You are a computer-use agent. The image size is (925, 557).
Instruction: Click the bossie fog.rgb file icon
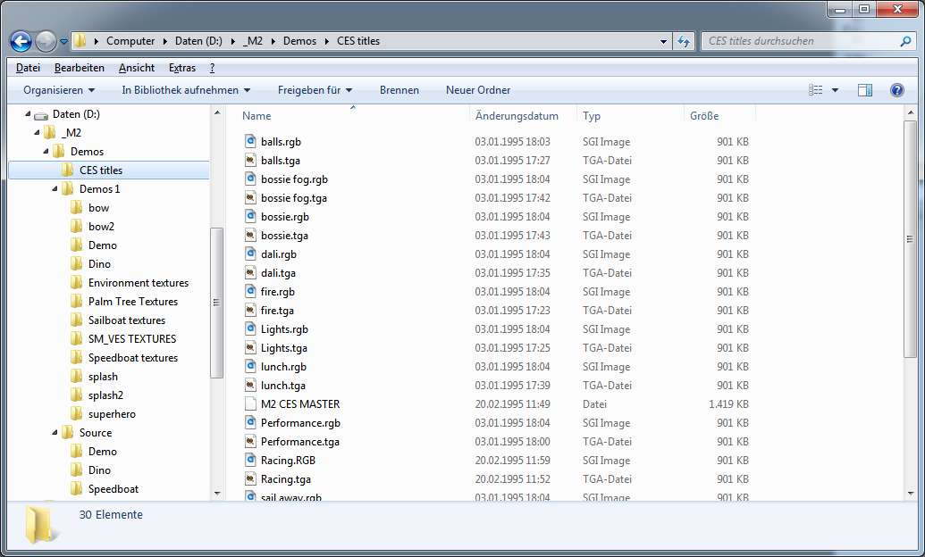point(251,179)
